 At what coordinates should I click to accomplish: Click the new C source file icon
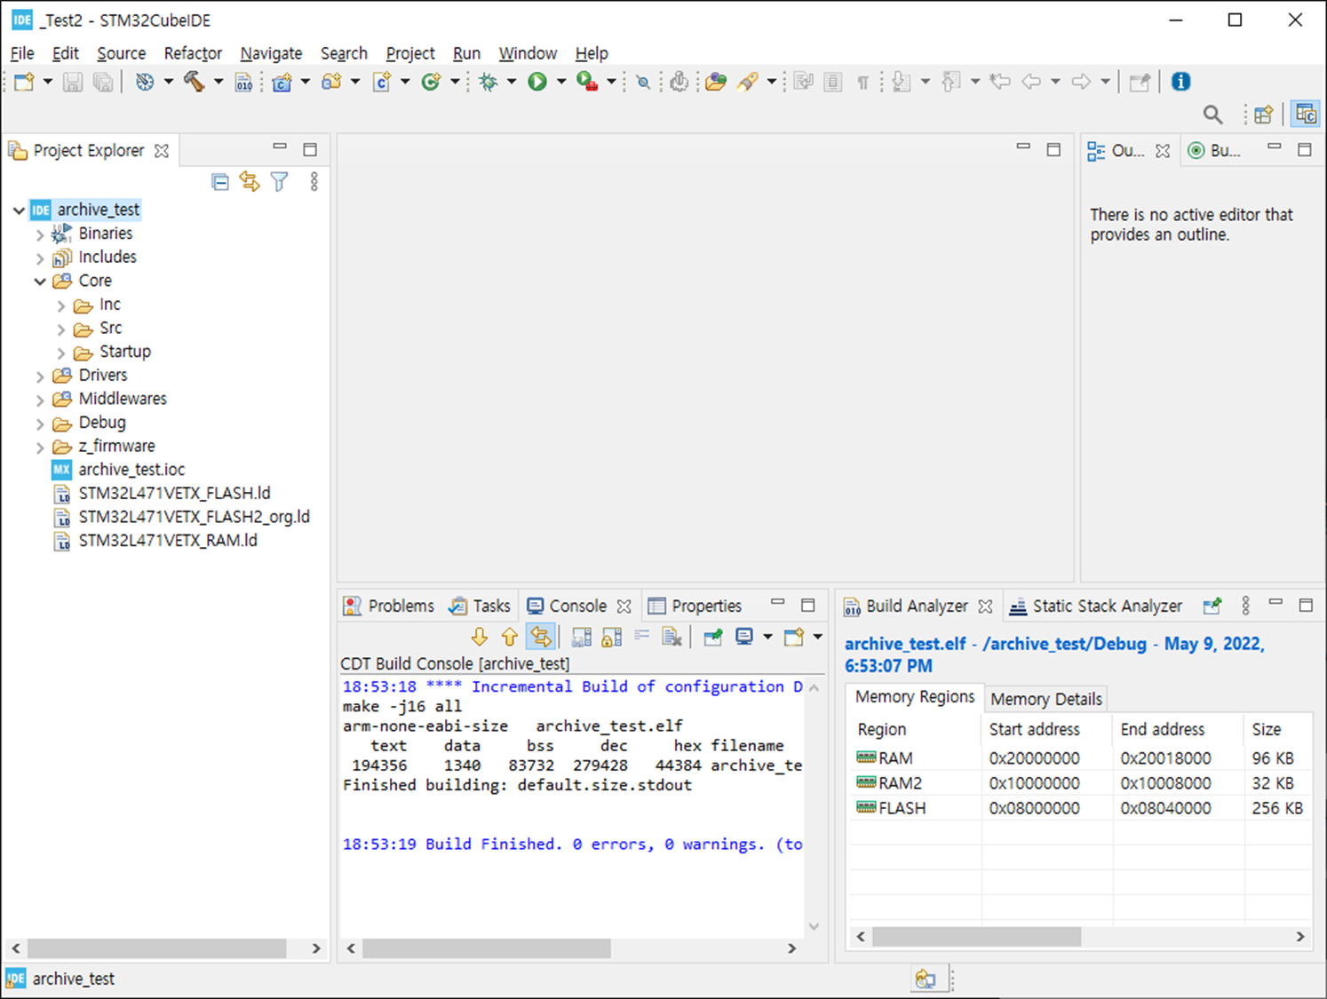382,82
